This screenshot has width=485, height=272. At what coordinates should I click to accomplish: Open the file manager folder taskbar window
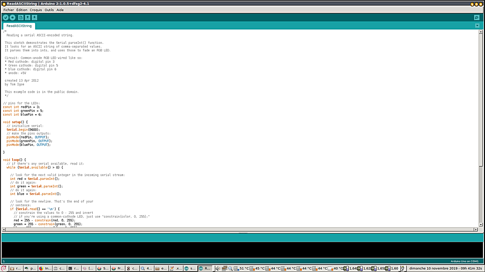[161, 268]
